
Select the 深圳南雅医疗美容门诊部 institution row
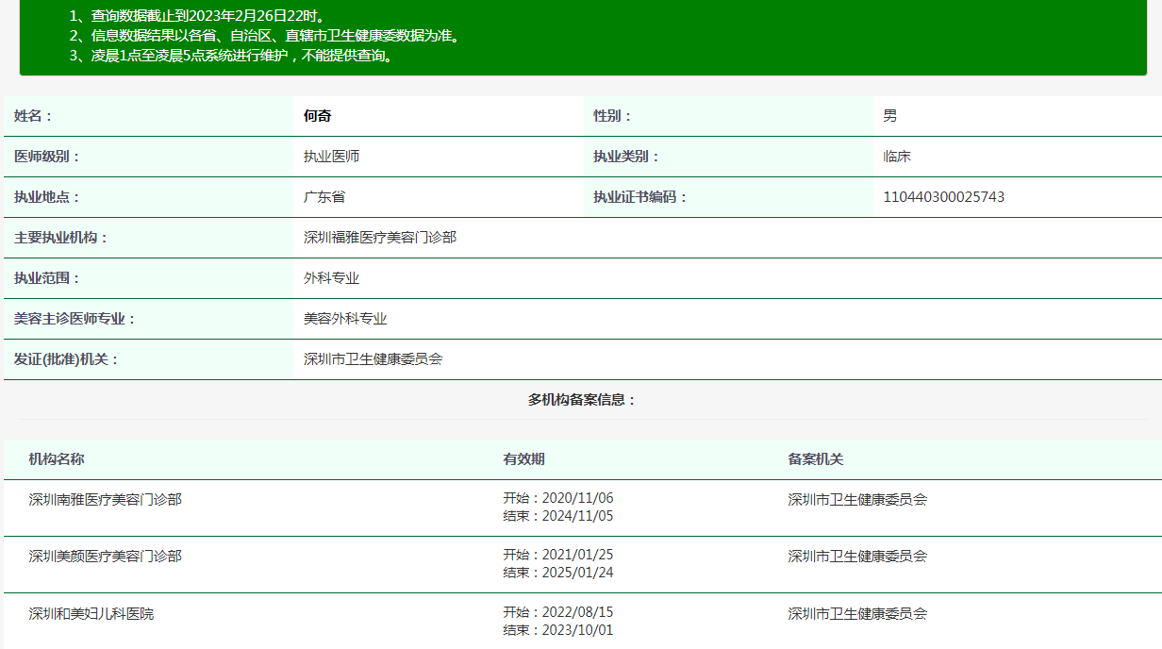click(581, 508)
